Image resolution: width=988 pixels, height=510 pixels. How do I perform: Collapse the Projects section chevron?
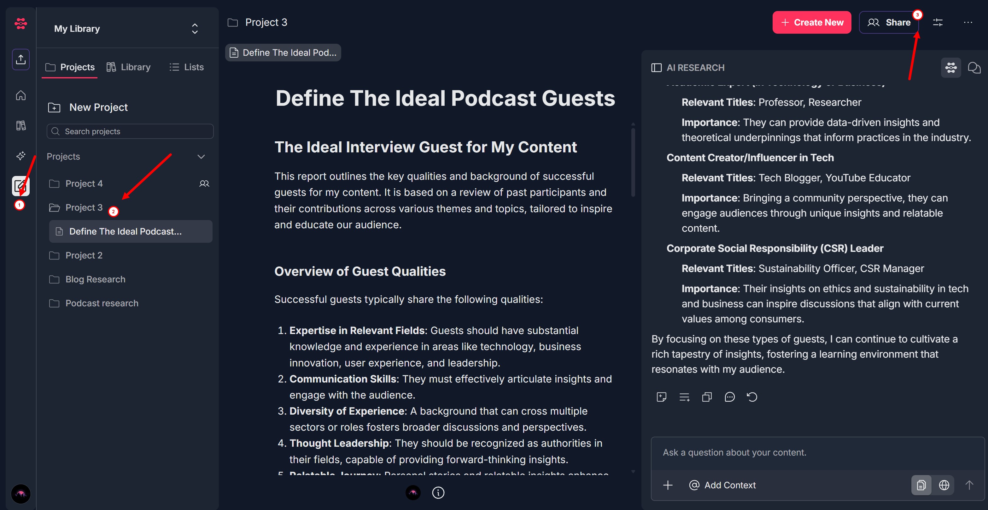pos(201,156)
